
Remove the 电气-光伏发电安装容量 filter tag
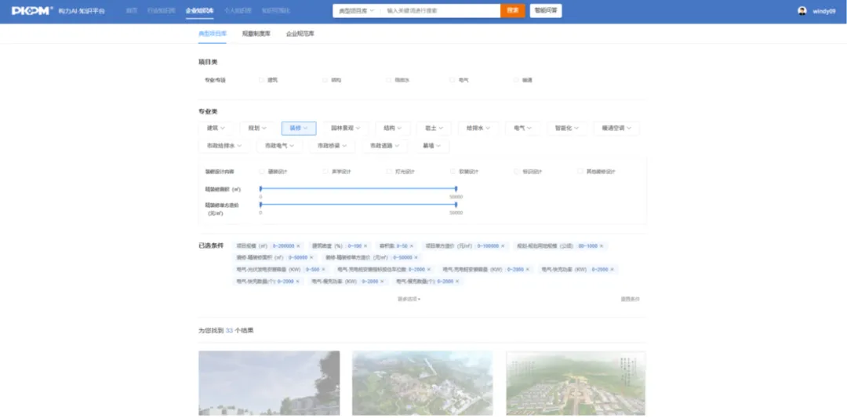tap(323, 270)
